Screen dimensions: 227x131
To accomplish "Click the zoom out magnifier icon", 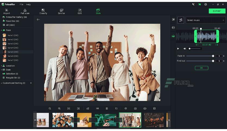I will pos(50,109).
